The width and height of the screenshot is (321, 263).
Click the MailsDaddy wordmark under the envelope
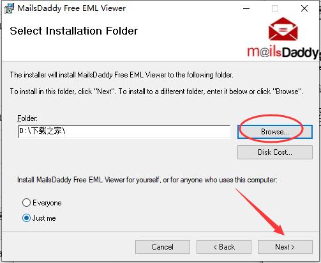pos(283,52)
